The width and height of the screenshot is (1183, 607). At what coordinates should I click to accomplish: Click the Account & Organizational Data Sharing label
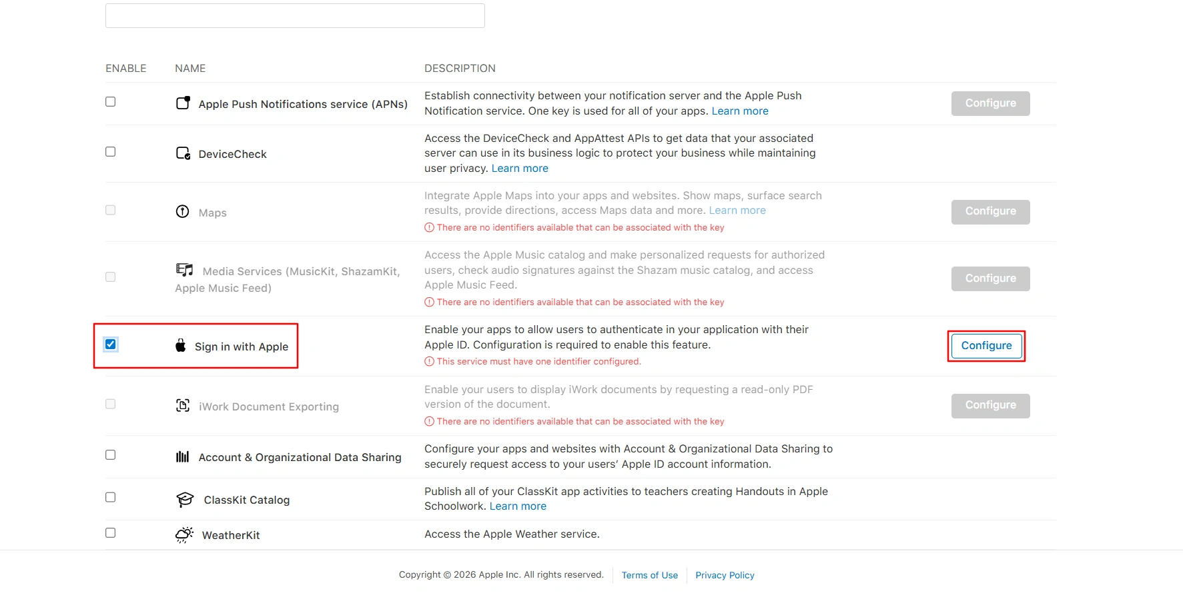[x=300, y=458]
